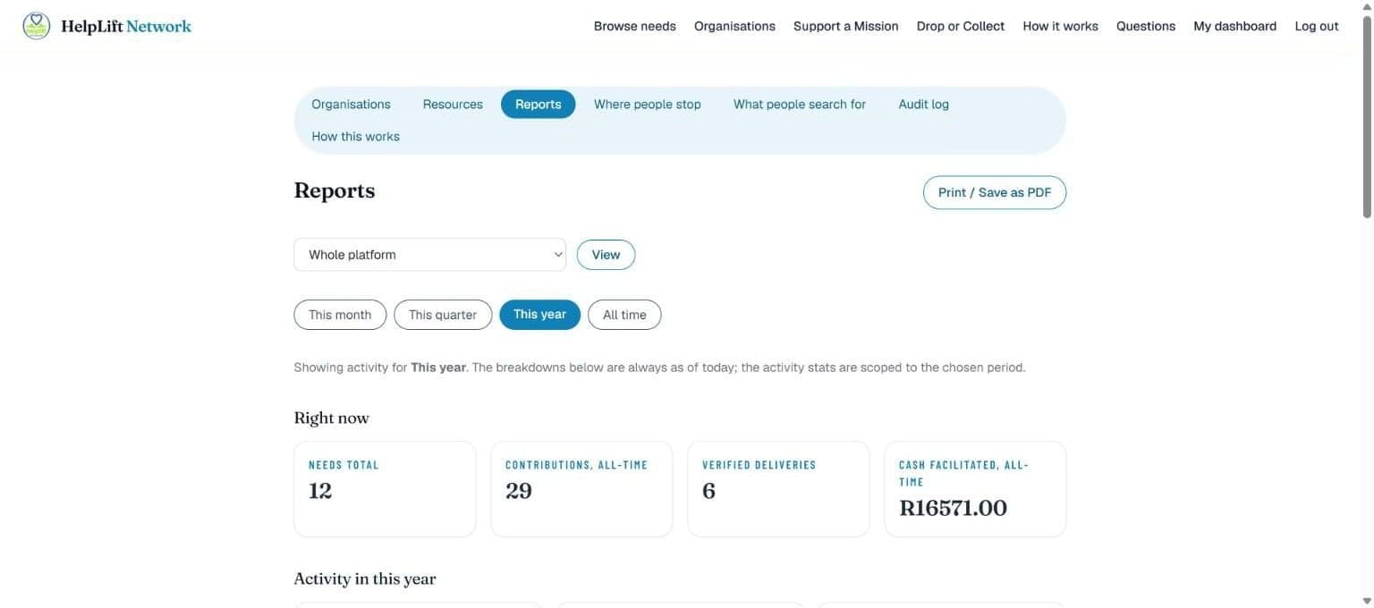Open Organisations in the top navigation
Screen dimensions: 1374x608
coord(734,26)
